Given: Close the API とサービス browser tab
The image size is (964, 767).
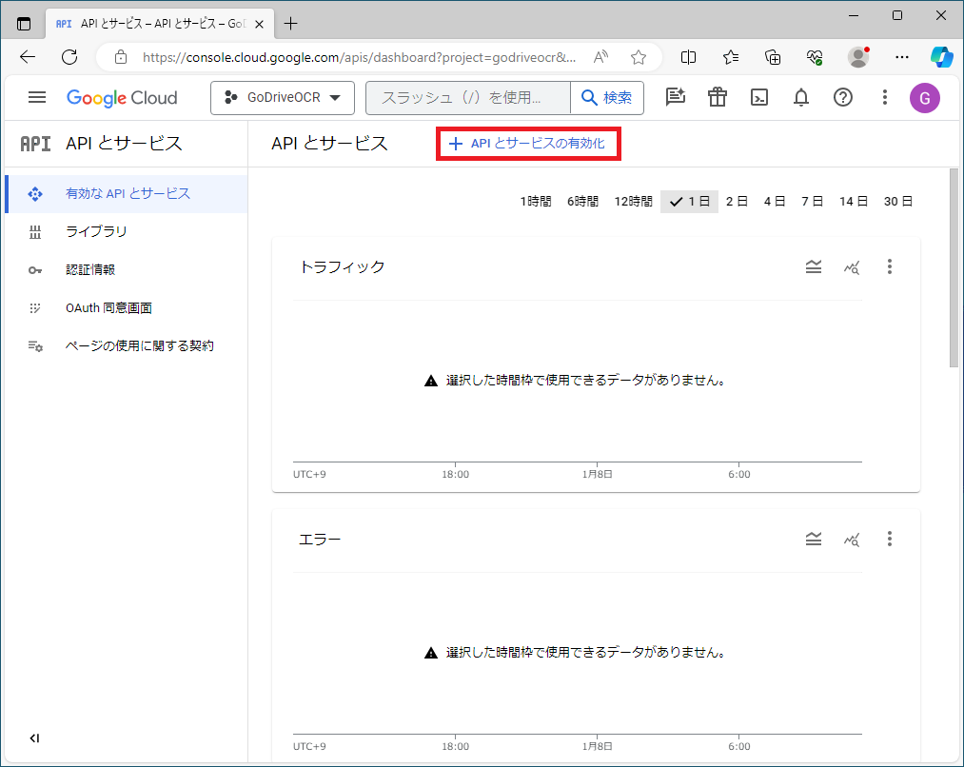Looking at the screenshot, I should click(260, 24).
